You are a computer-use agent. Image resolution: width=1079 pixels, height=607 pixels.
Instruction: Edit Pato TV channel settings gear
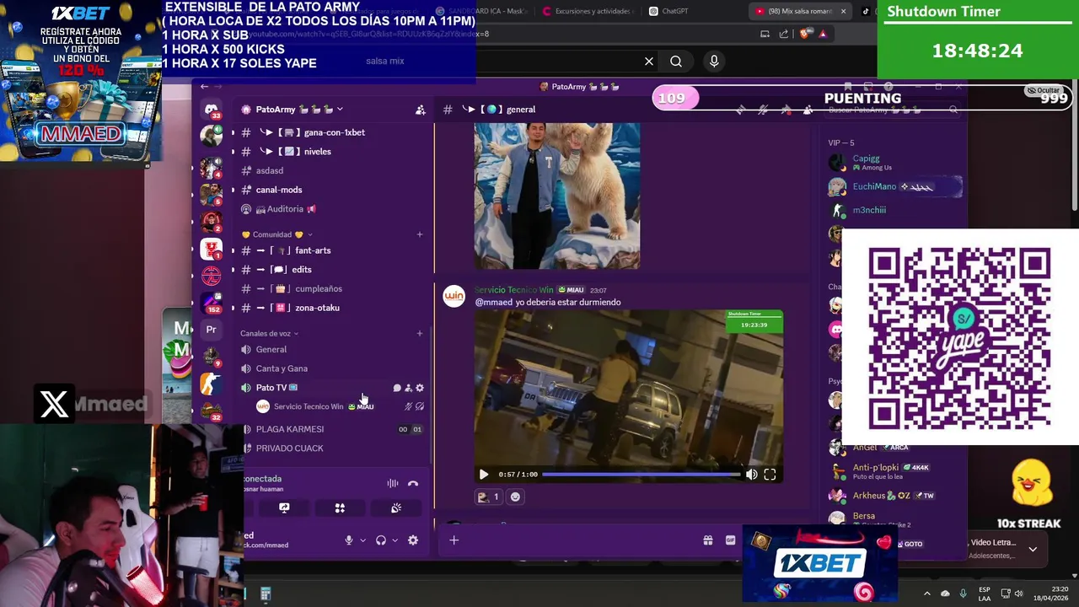420,388
